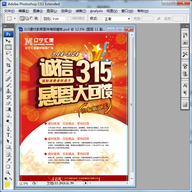Viewport: 192px width, 192px height.
Task: Swap width and height arrows icon
Action: [159, 19]
